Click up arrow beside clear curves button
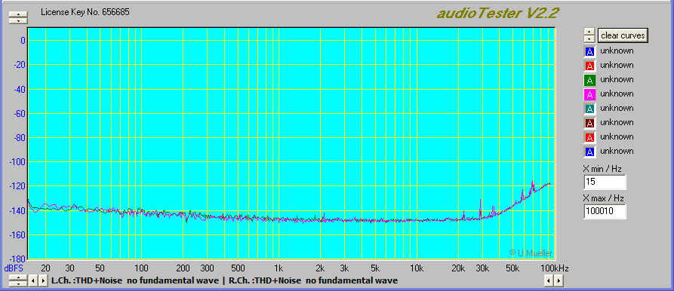Screen dimensions: 674x291 click(x=589, y=32)
